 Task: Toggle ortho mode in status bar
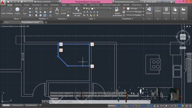pos(127,106)
